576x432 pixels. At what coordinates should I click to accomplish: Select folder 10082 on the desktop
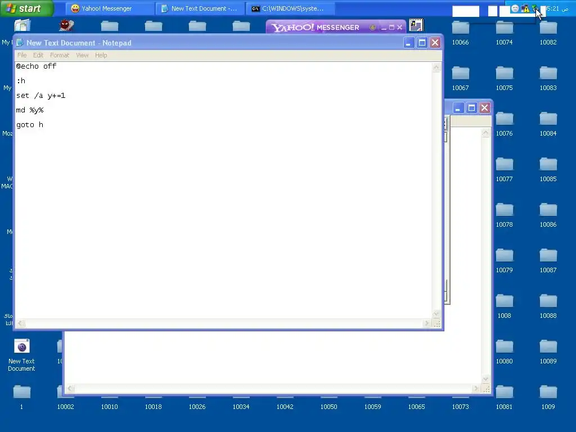click(x=548, y=33)
